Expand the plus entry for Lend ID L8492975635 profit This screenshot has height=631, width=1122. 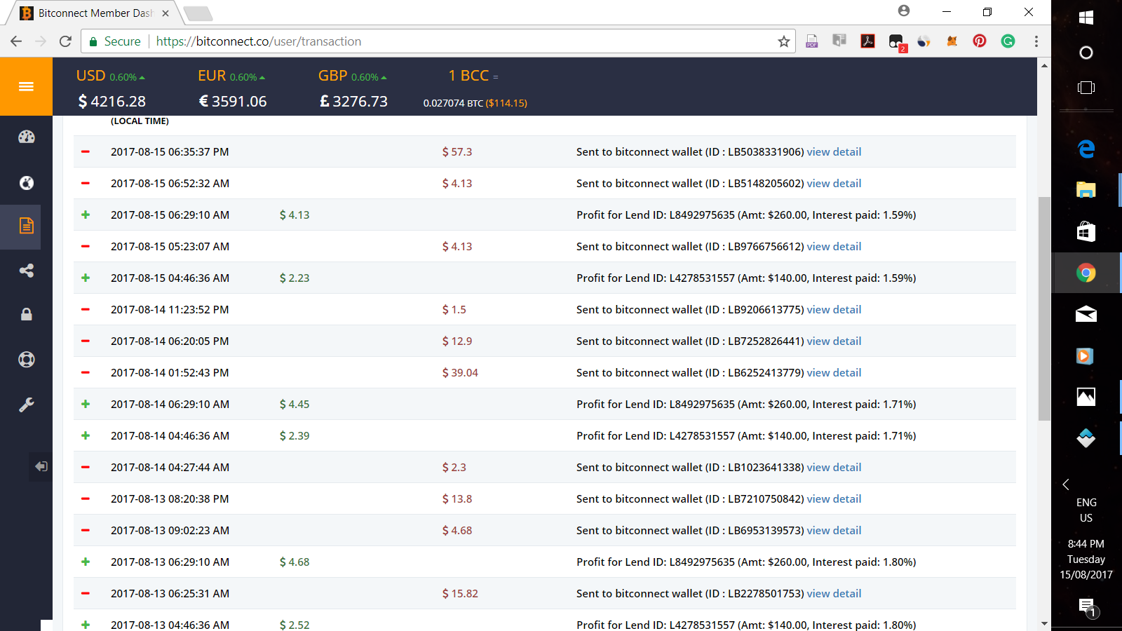coord(86,215)
